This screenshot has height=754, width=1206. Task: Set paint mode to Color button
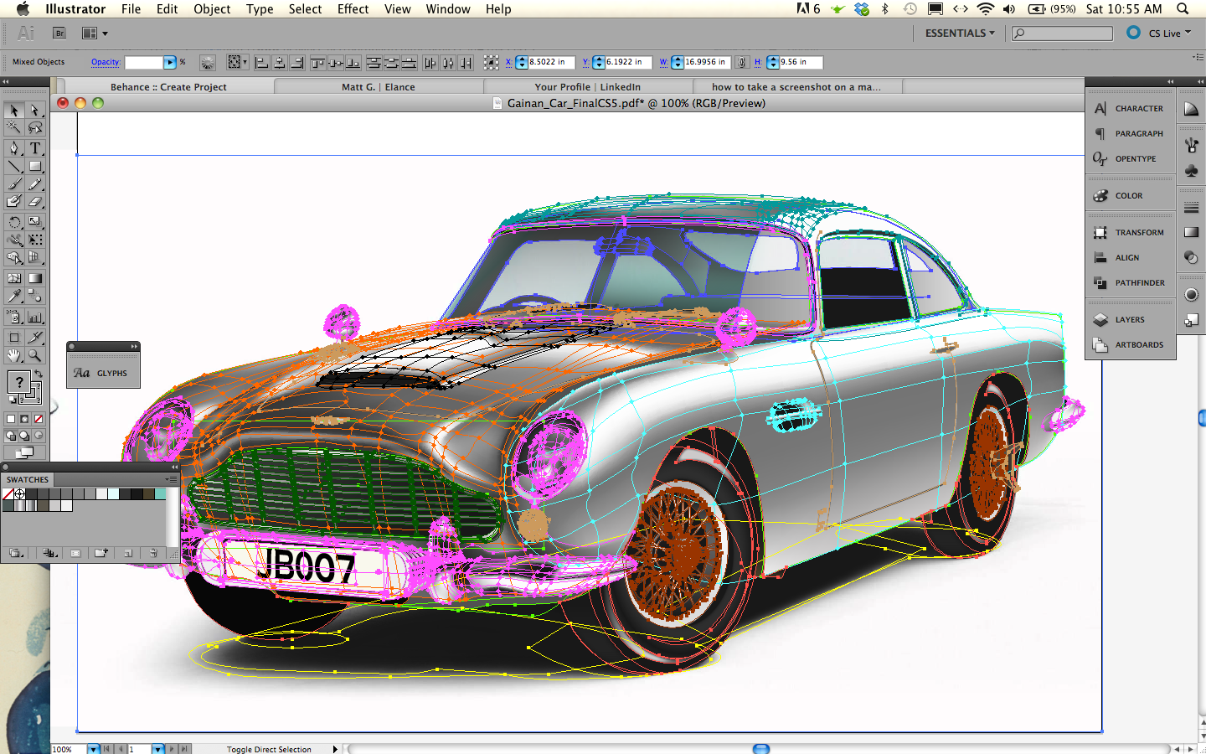[x=11, y=419]
